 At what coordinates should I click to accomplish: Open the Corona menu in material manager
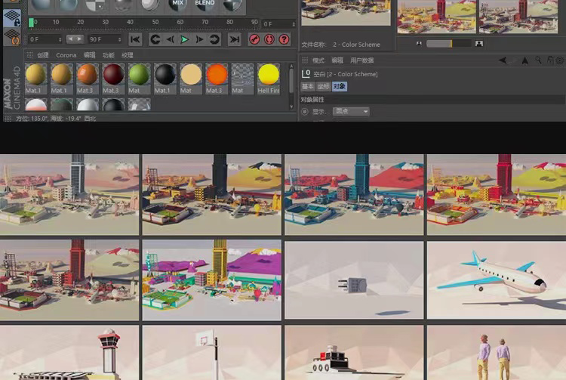(66, 55)
